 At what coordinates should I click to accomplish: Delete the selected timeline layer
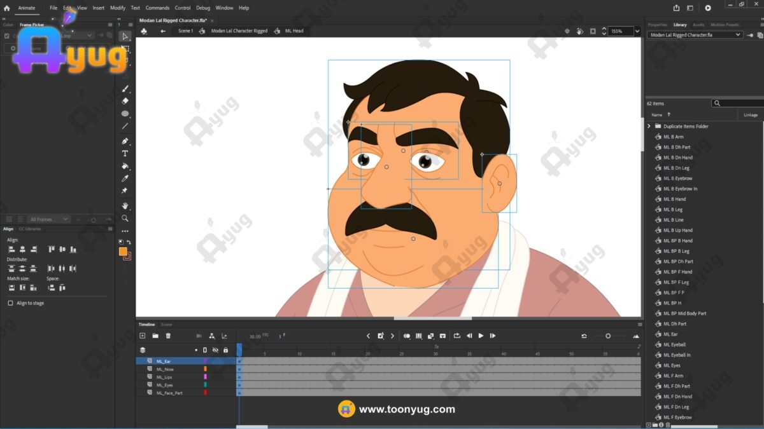point(168,336)
